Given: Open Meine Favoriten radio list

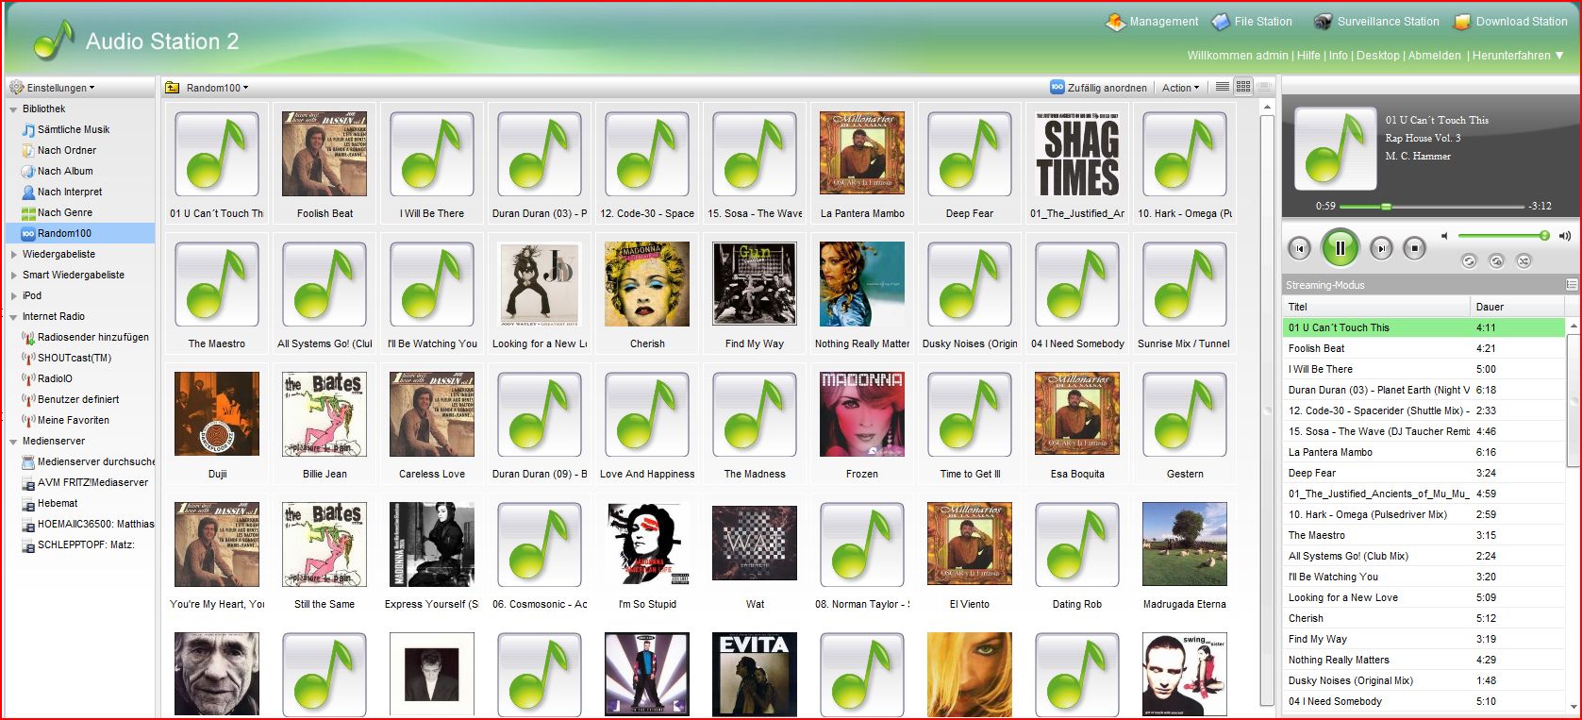Looking at the screenshot, I should point(73,420).
